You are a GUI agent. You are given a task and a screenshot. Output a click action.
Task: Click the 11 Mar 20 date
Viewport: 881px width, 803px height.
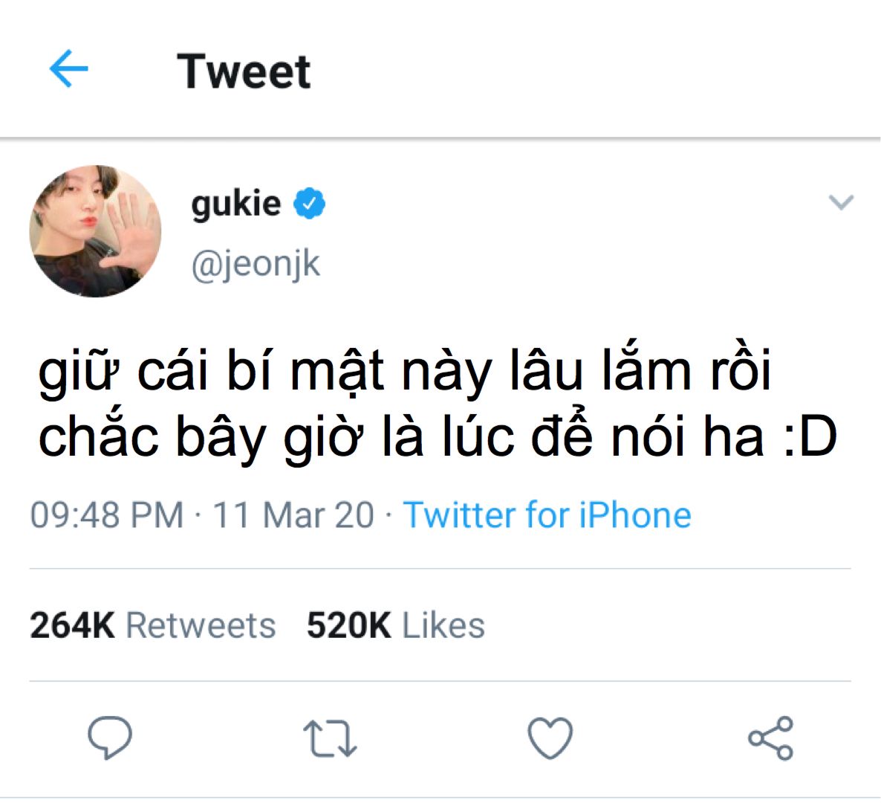point(293,515)
